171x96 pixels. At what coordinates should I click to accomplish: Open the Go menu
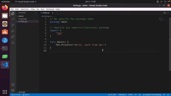point(38,9)
